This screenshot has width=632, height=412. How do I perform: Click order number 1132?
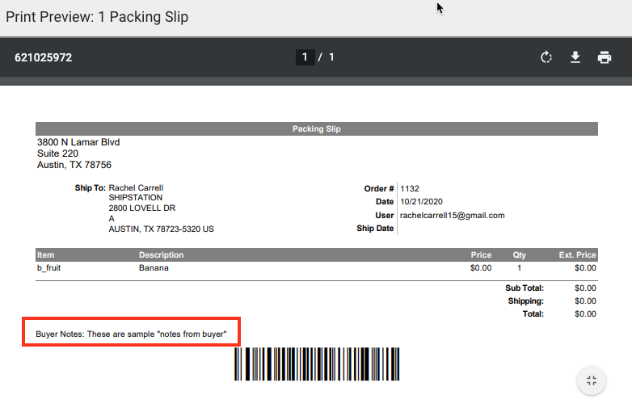[x=410, y=189]
